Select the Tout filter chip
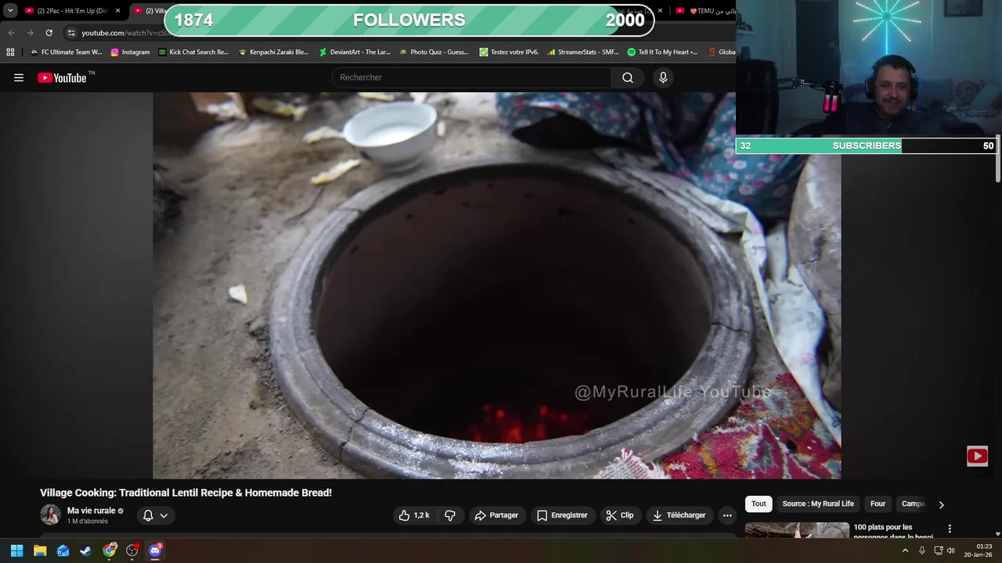Viewport: 1002px width, 563px height. tap(759, 504)
